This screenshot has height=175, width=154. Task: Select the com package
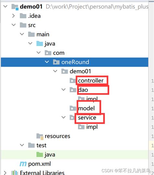pyautogui.click(x=59, y=53)
